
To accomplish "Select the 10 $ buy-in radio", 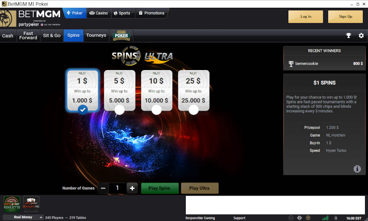I will pos(157,110).
